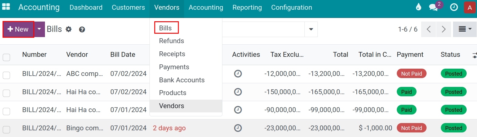477x137 pixels.
Task: Click Posted status on Bingo company row
Action: 454,128
